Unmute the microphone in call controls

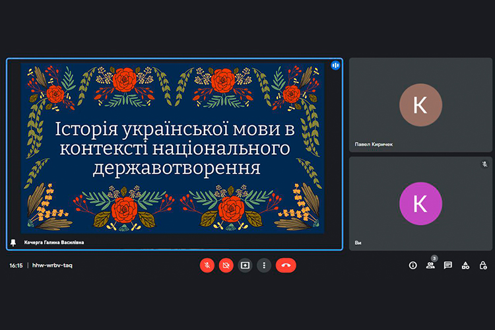[x=207, y=265]
